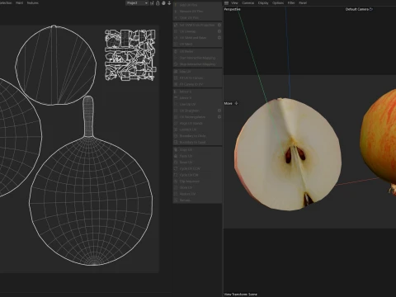Open the Default Camera selector
This screenshot has width=396, height=297.
coord(359,9)
